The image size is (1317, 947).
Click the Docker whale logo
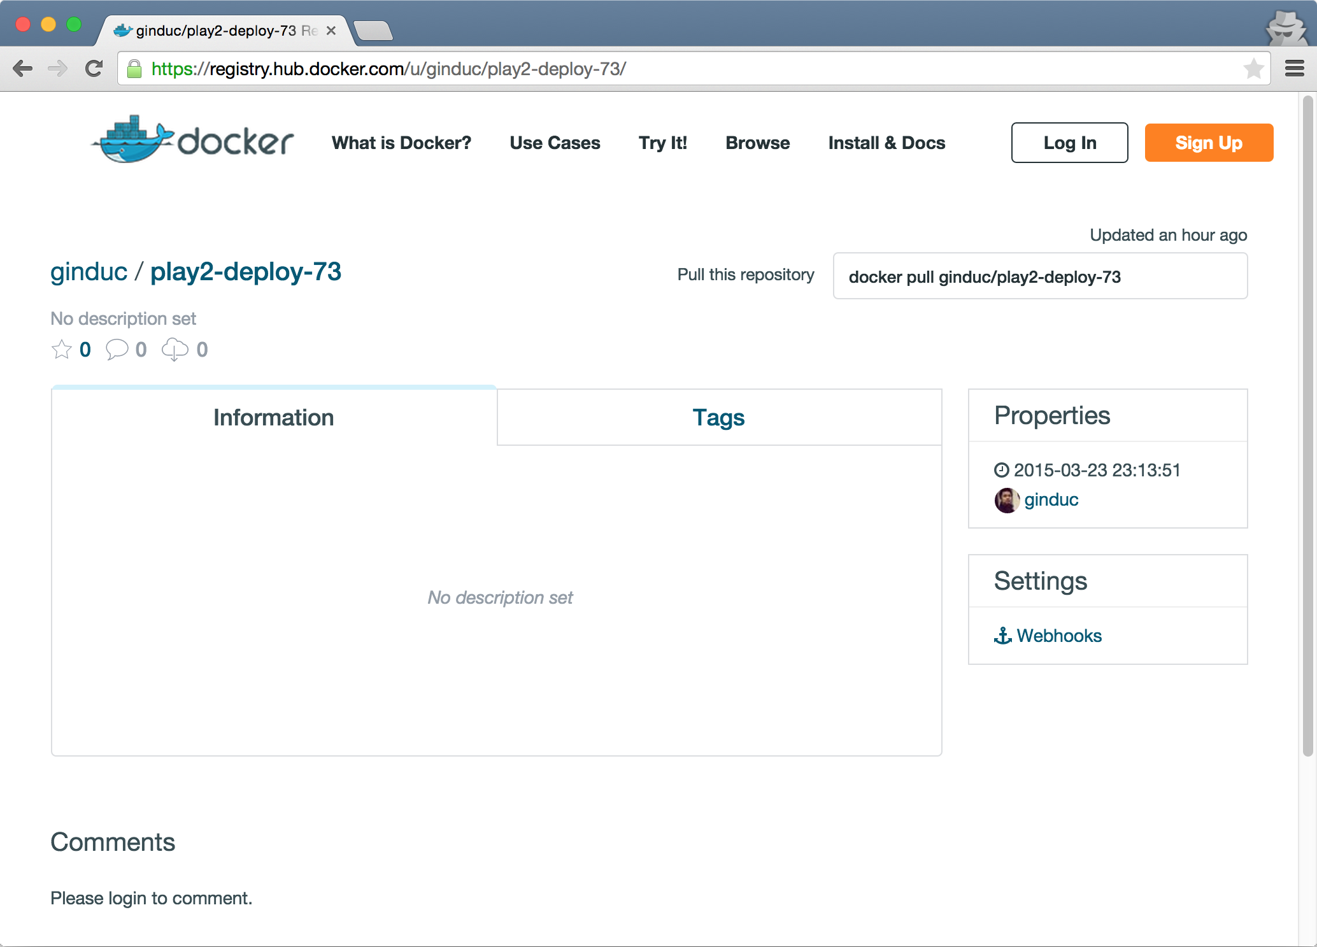click(x=193, y=139)
